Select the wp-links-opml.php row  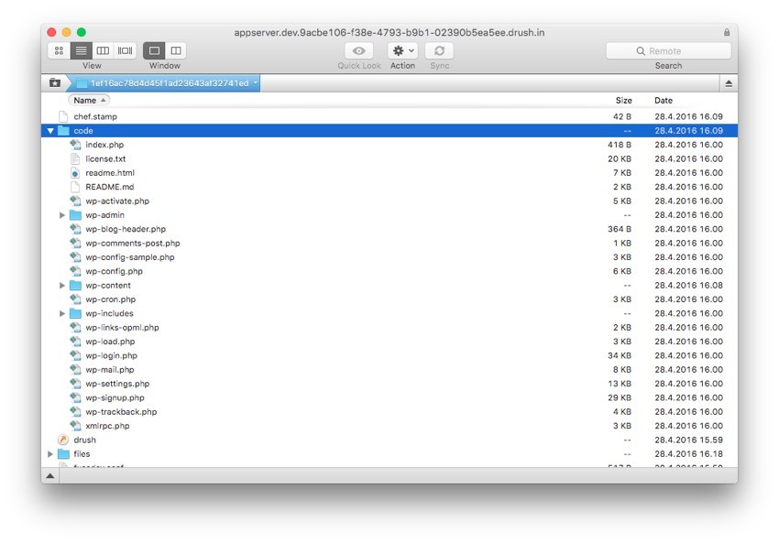point(389,328)
